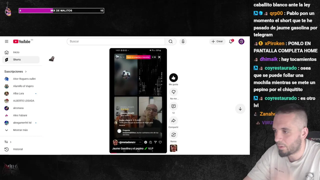Screen dimensions: 320x180
Task: Open the comments with 12 count
Action: [173, 106]
